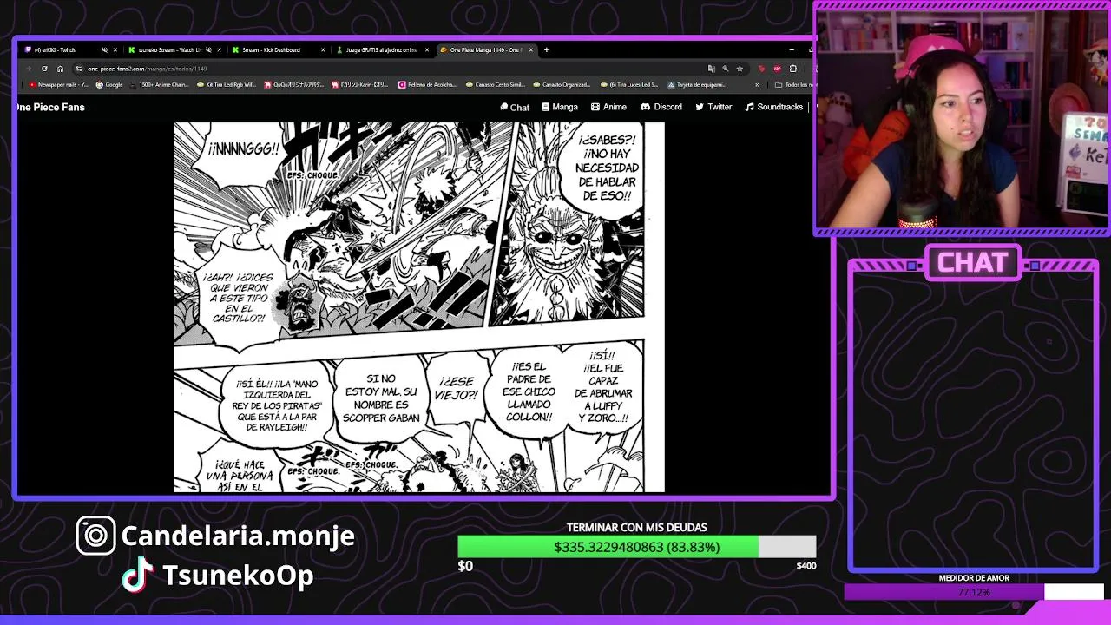1111x625 pixels.
Task: Open the Tarjeta de equipami bookmark
Action: (x=696, y=84)
